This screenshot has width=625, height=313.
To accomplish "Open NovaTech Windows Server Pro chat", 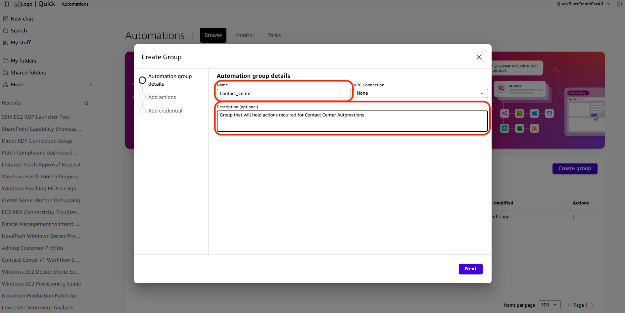I will click(41, 236).
